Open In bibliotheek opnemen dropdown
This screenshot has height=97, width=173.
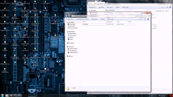point(82,19)
